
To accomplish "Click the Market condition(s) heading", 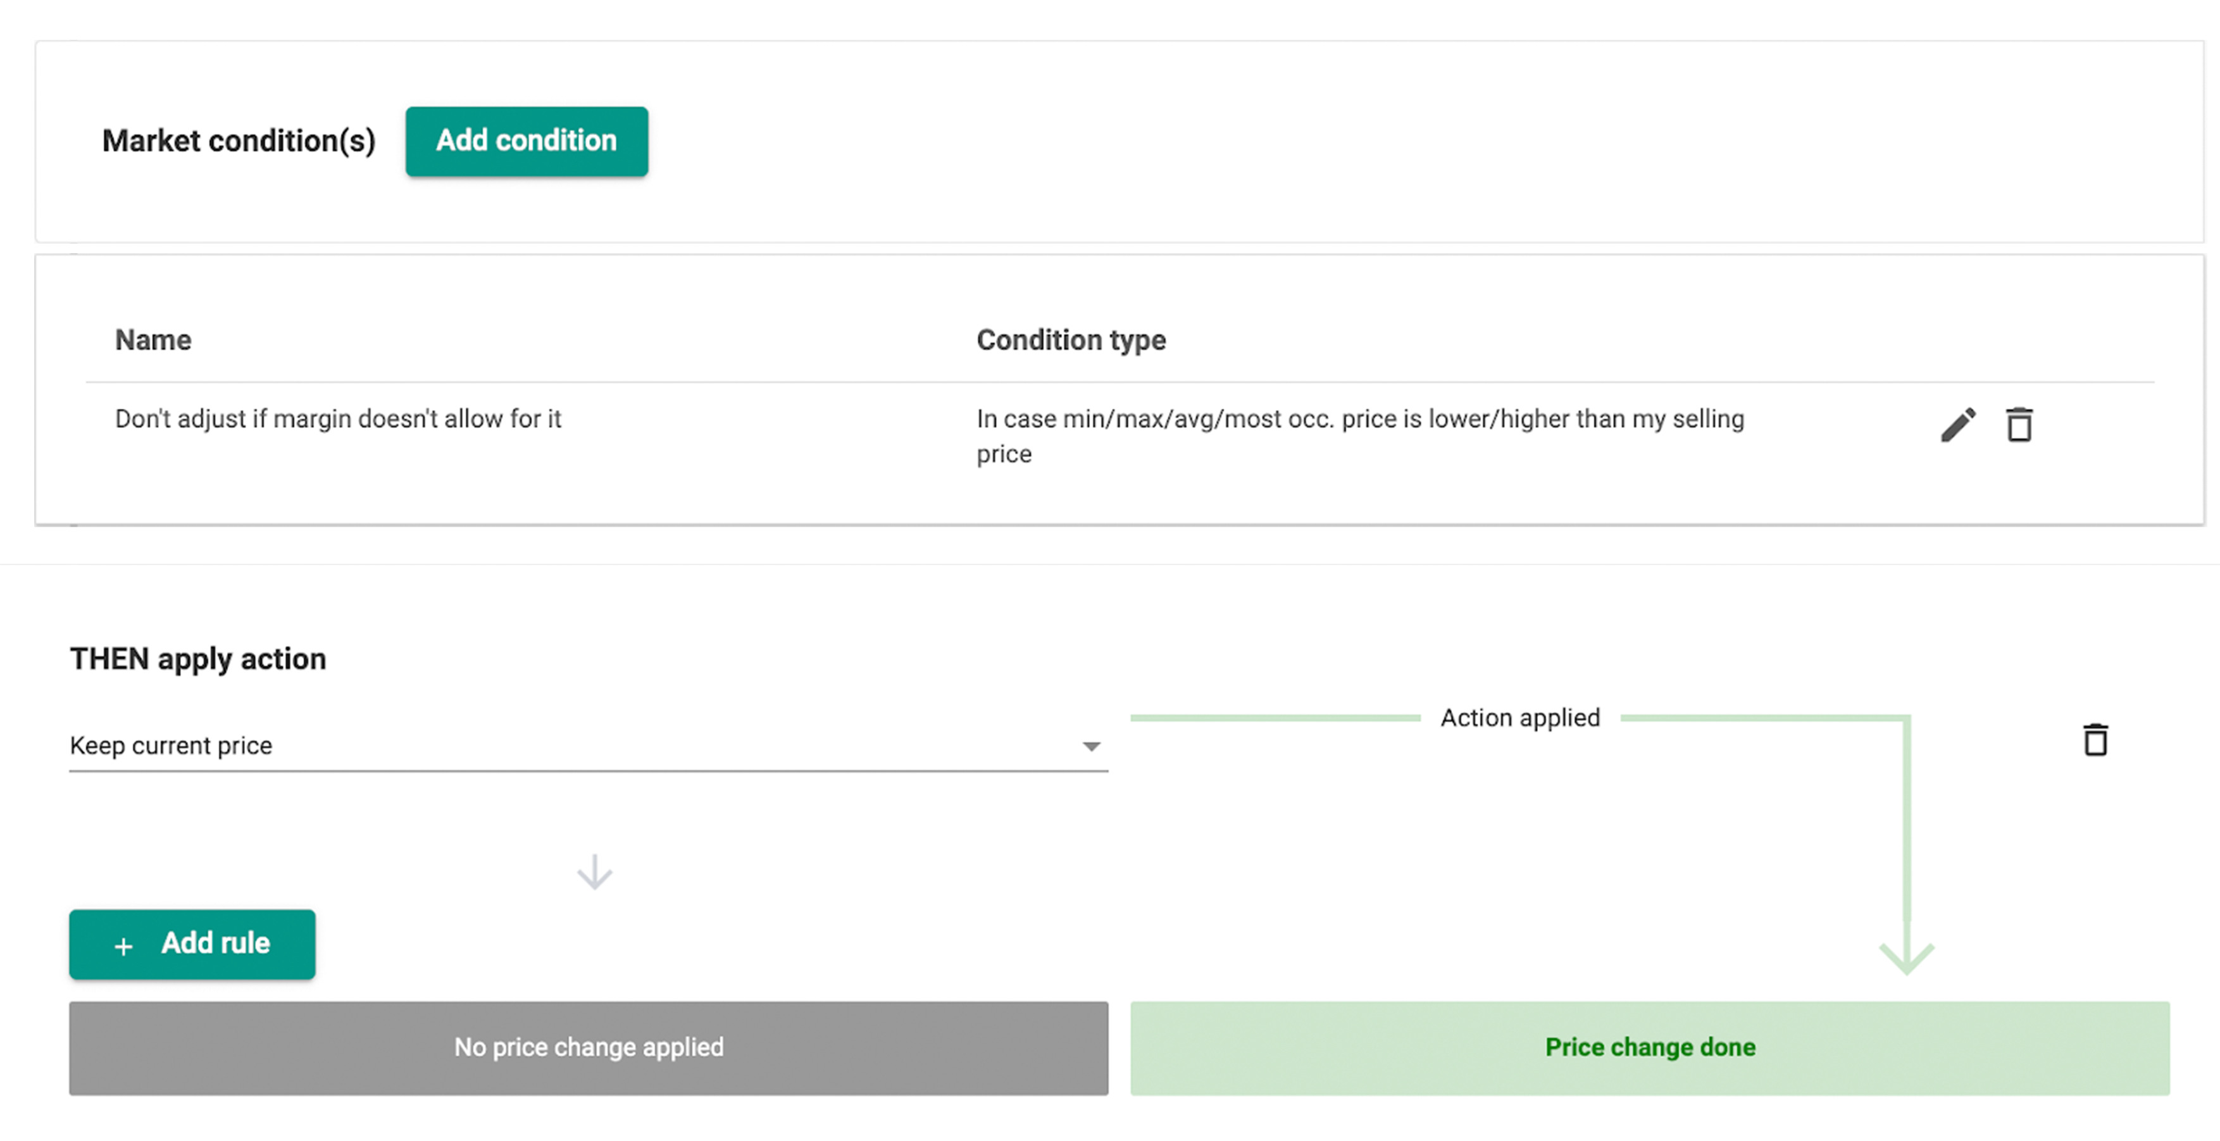I will pos(239,141).
